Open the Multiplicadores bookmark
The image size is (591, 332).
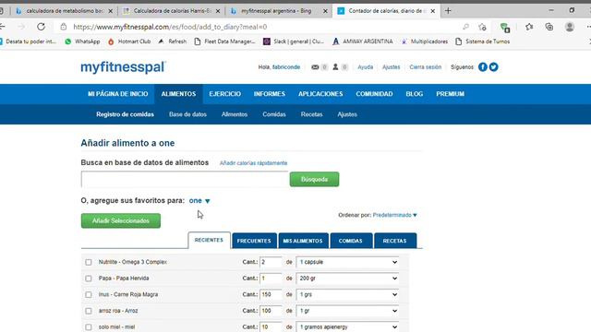coord(425,41)
